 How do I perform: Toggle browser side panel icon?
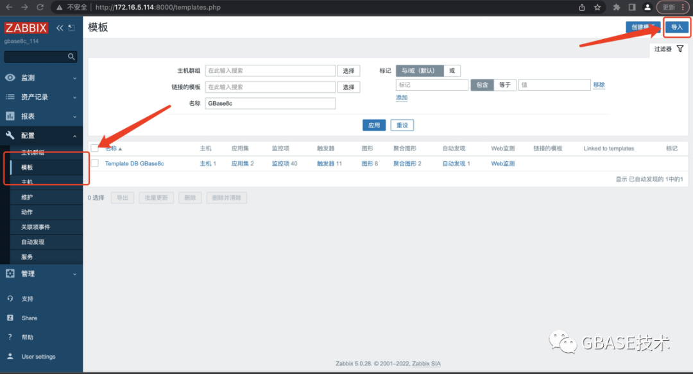(x=632, y=7)
